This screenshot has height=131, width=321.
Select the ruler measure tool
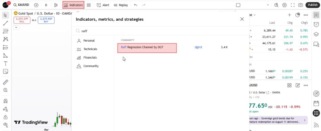pos(6,82)
